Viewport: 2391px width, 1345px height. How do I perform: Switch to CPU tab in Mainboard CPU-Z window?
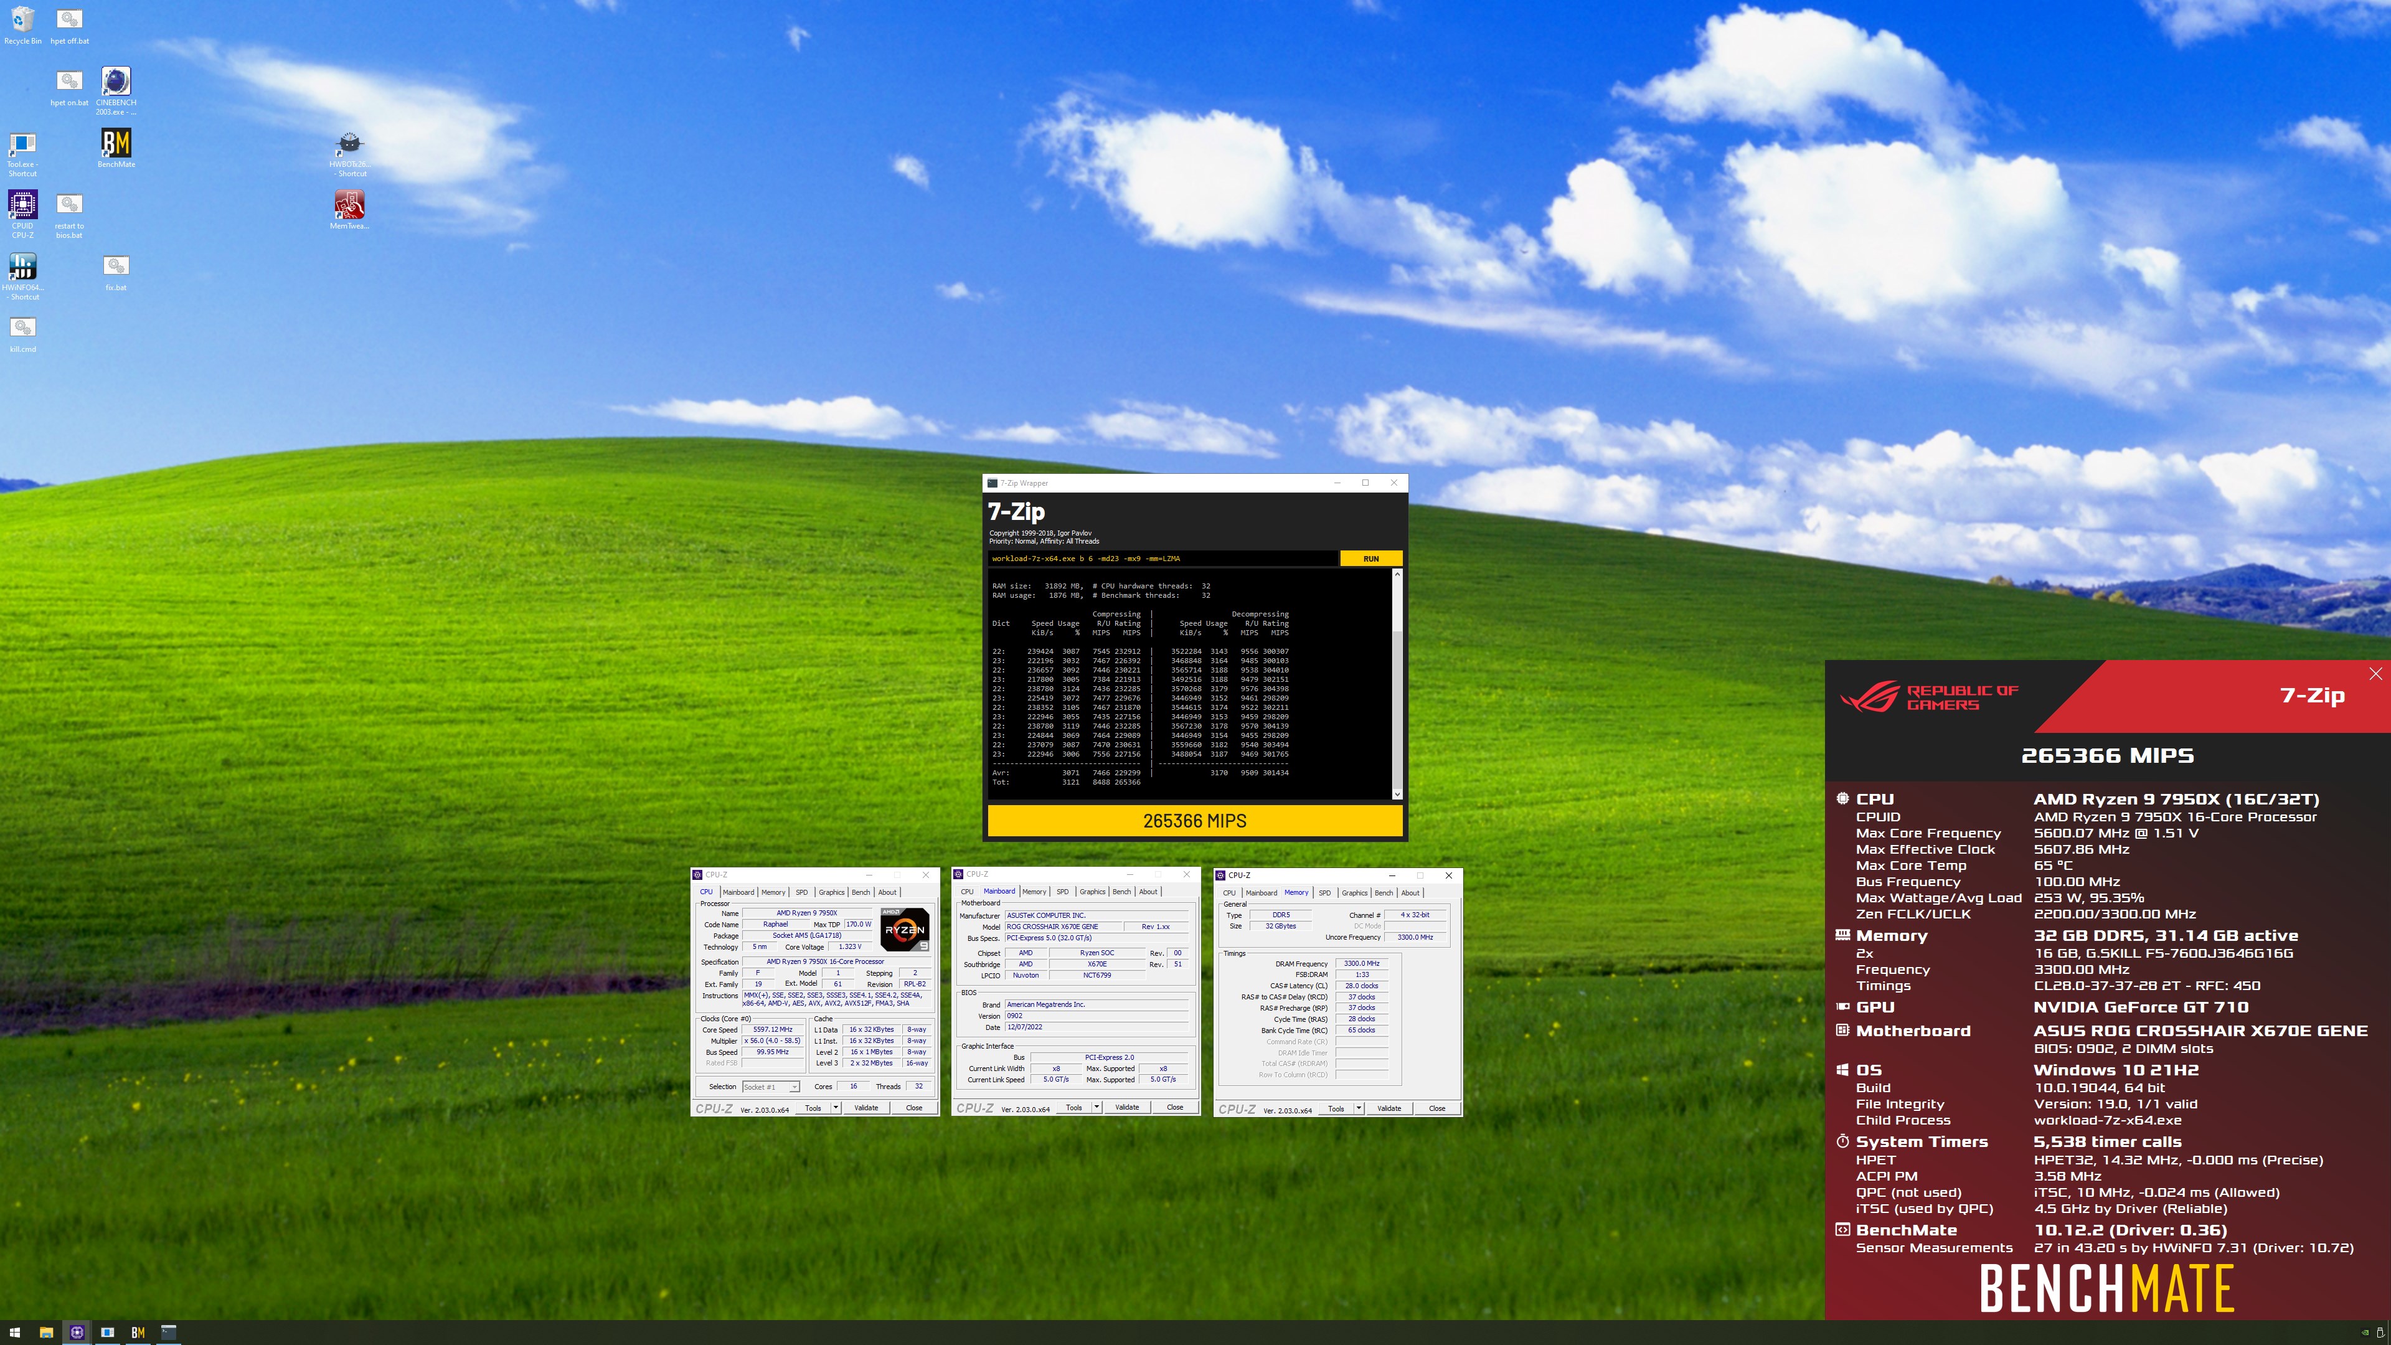point(967,892)
